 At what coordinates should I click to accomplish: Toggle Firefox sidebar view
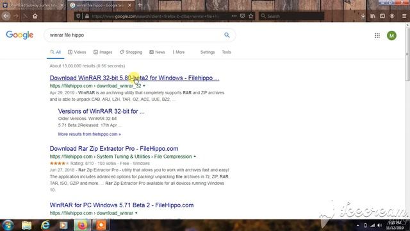[x=382, y=16]
